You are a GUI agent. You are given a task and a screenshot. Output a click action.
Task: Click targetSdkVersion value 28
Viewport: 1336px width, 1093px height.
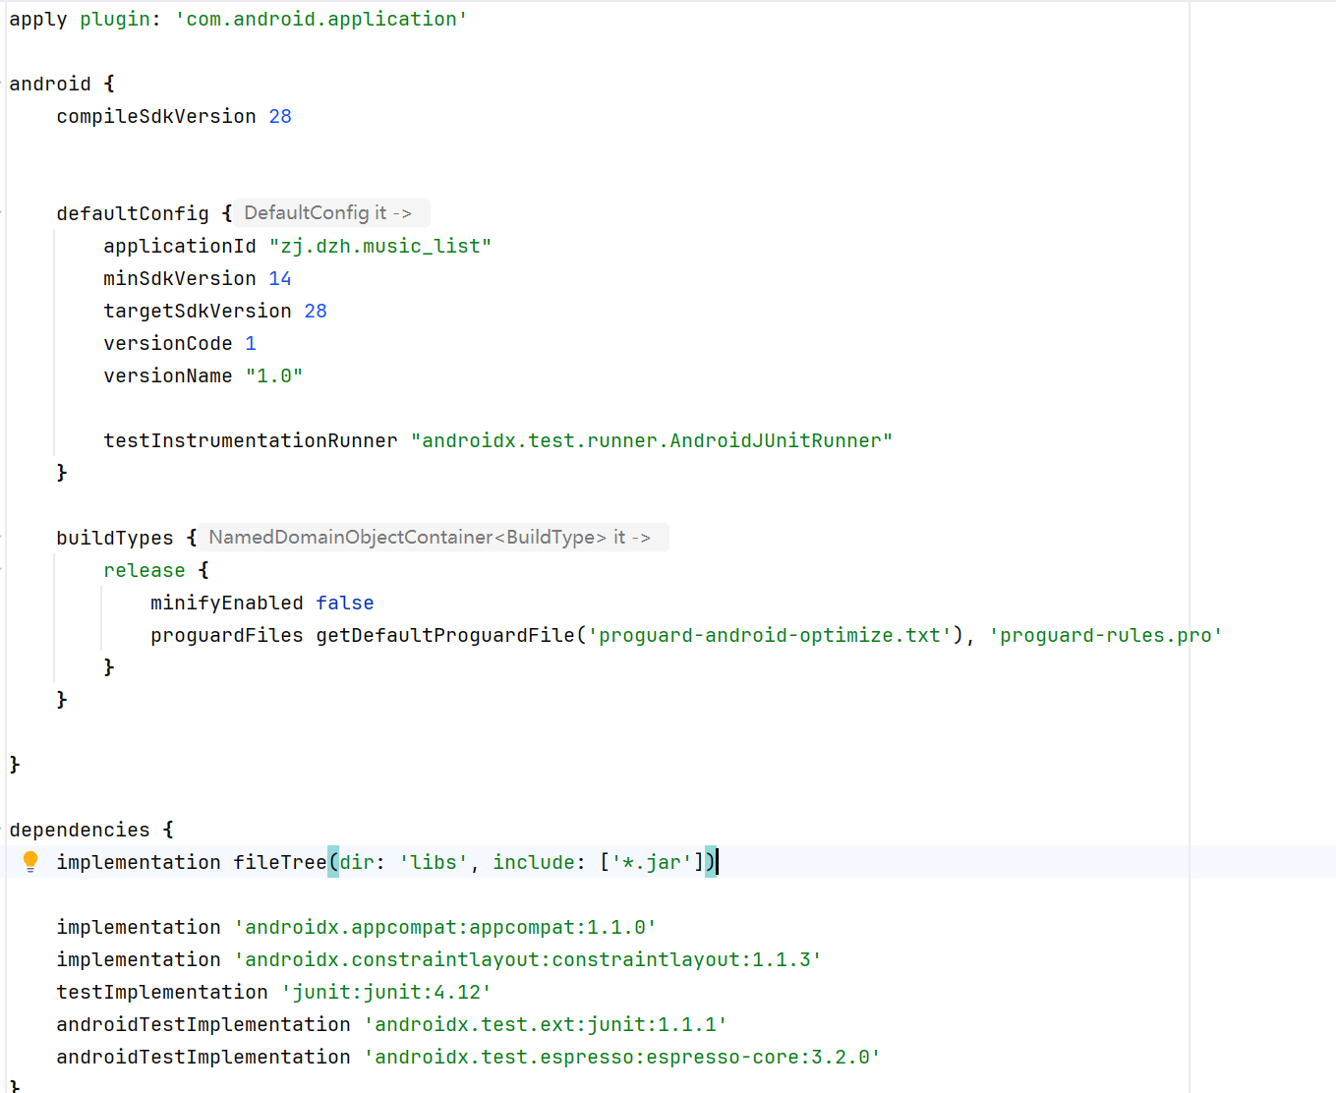pos(316,311)
